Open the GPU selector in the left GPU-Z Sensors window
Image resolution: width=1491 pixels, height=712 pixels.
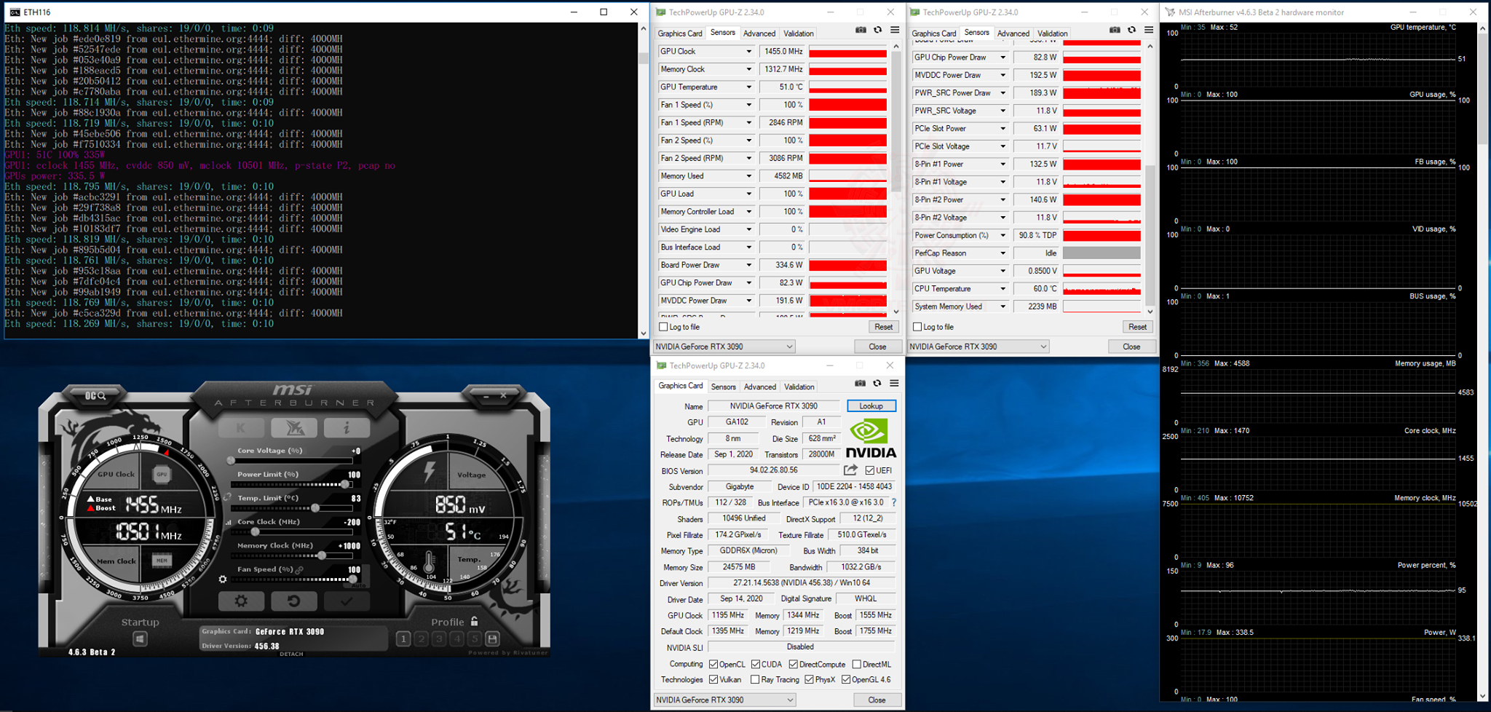click(x=724, y=347)
